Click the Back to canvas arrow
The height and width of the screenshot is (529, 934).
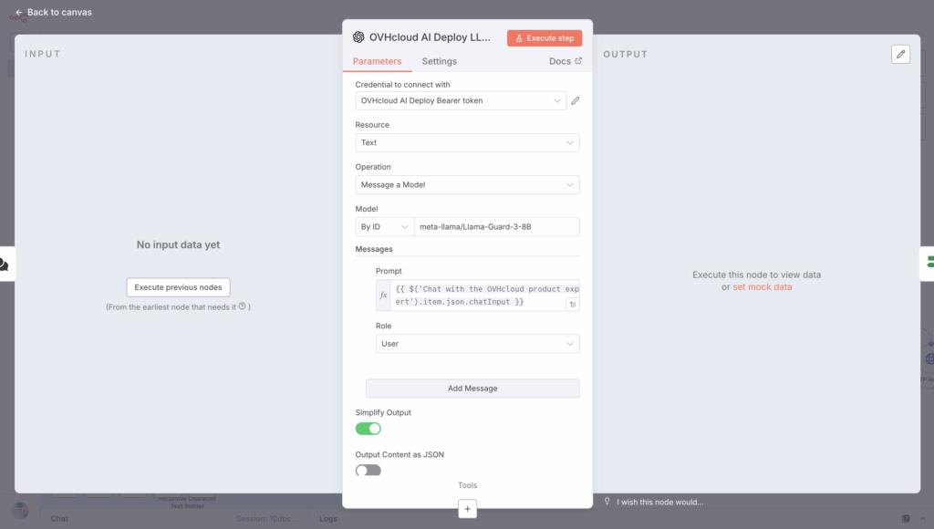point(19,12)
